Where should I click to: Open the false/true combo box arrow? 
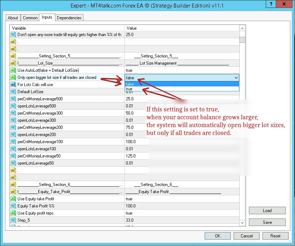tap(236, 78)
